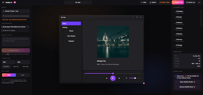Click the canvas height field showing 600

23,62
